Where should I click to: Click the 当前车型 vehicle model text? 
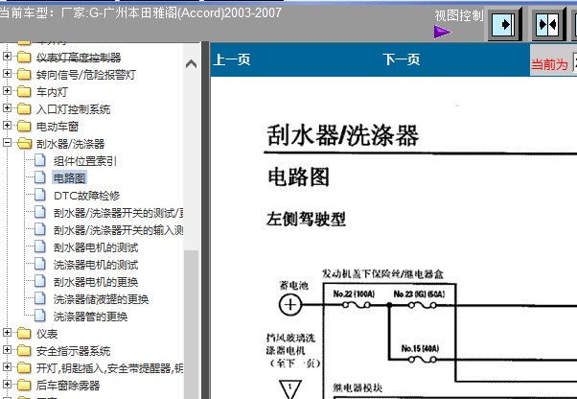coord(141,12)
